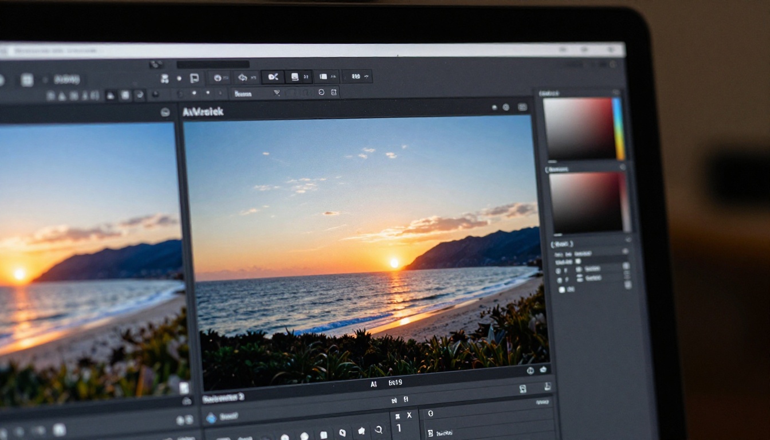This screenshot has height=440, width=770.
Task: Click the top right-side icon in the properties list
Action: click(x=624, y=251)
